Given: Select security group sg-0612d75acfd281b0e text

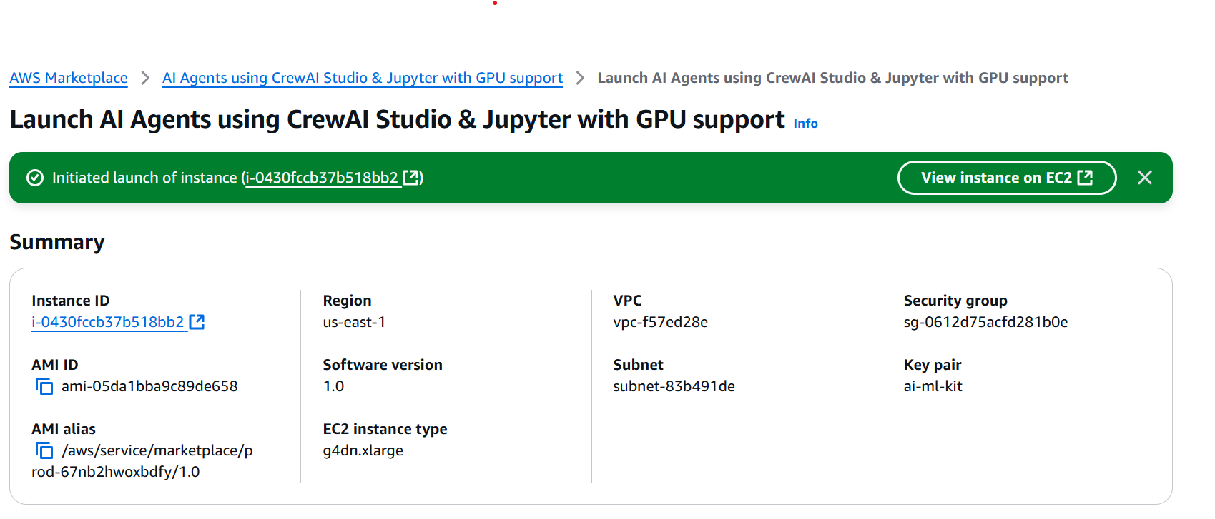Looking at the screenshot, I should tap(985, 322).
